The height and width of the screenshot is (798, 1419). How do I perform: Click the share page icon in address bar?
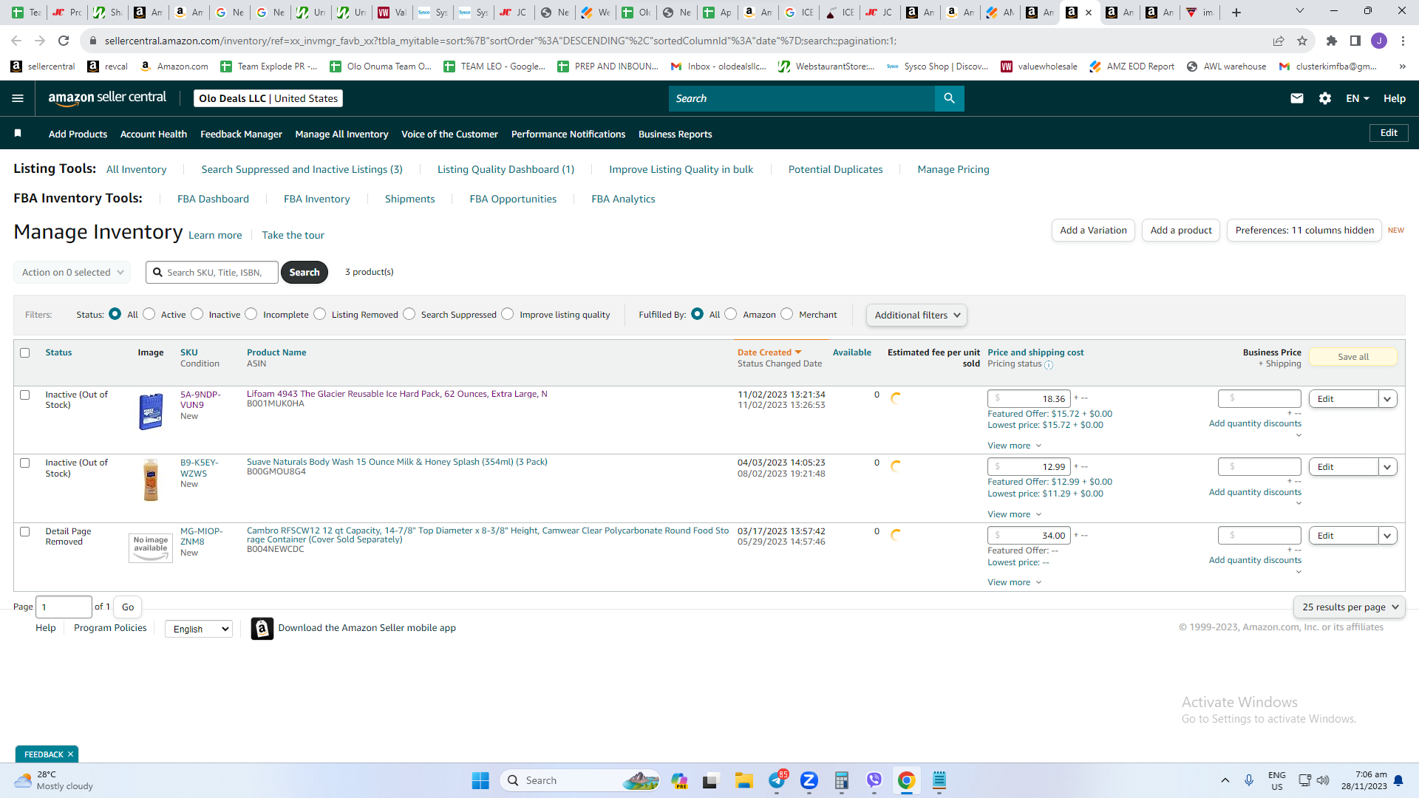pos(1279,41)
